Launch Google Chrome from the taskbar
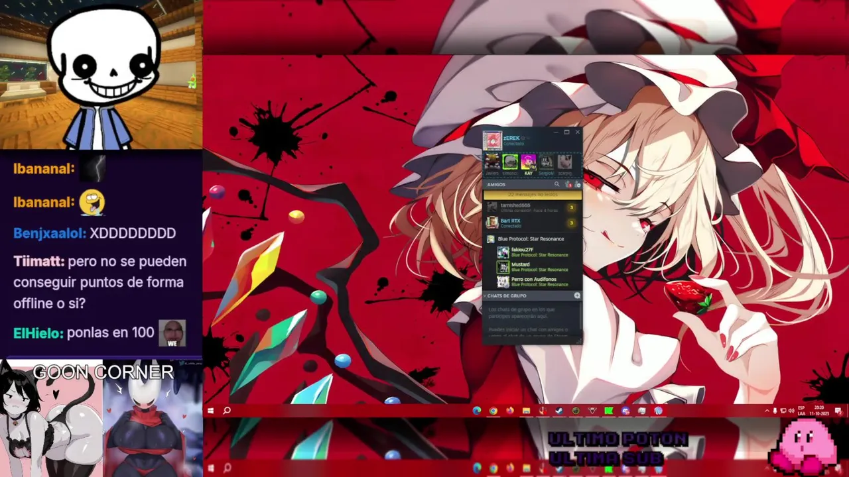This screenshot has height=477, width=849. click(x=493, y=411)
